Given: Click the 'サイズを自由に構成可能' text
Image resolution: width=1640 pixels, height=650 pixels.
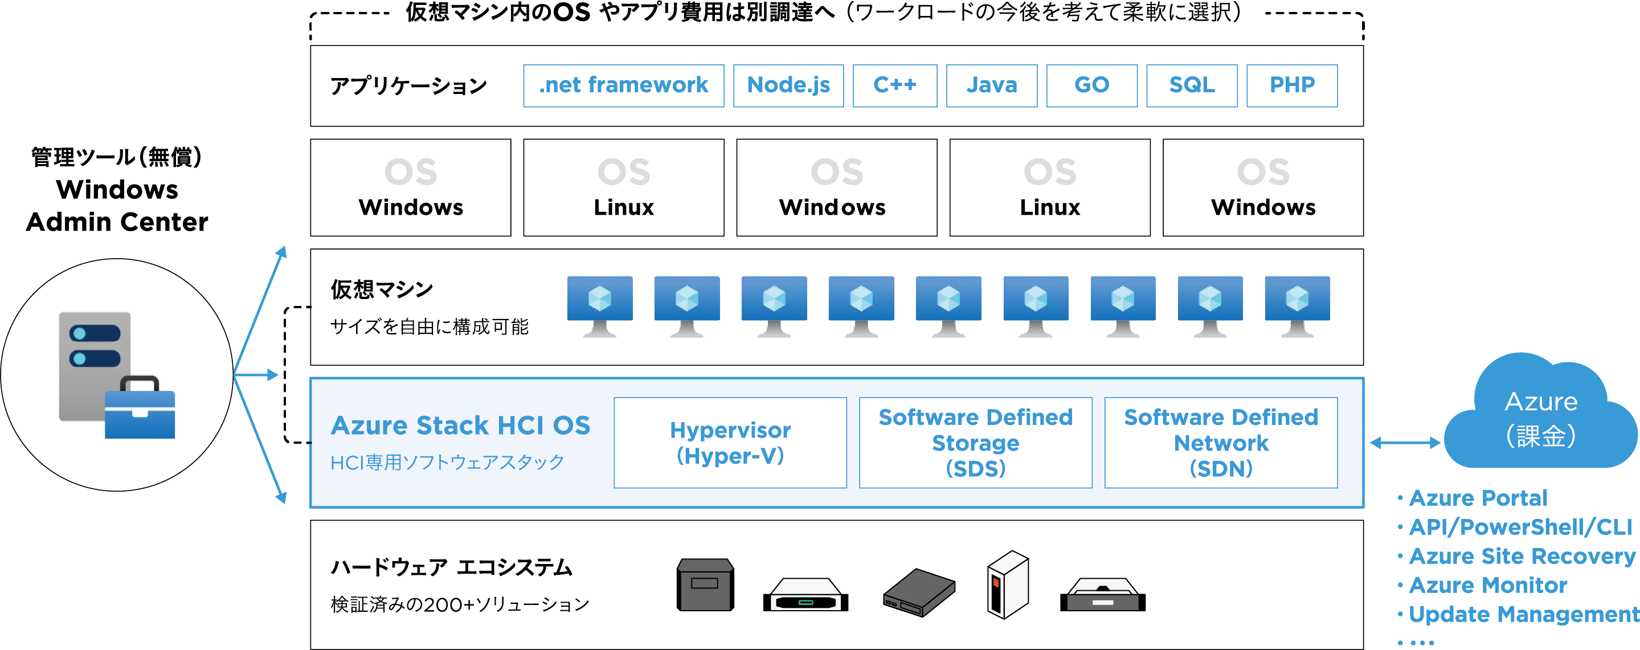Looking at the screenshot, I should [429, 326].
